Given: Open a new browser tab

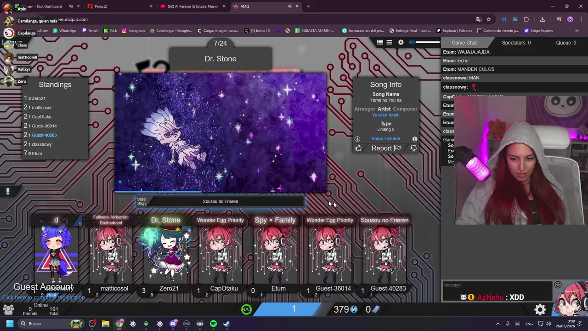Looking at the screenshot, I should click(x=308, y=6).
